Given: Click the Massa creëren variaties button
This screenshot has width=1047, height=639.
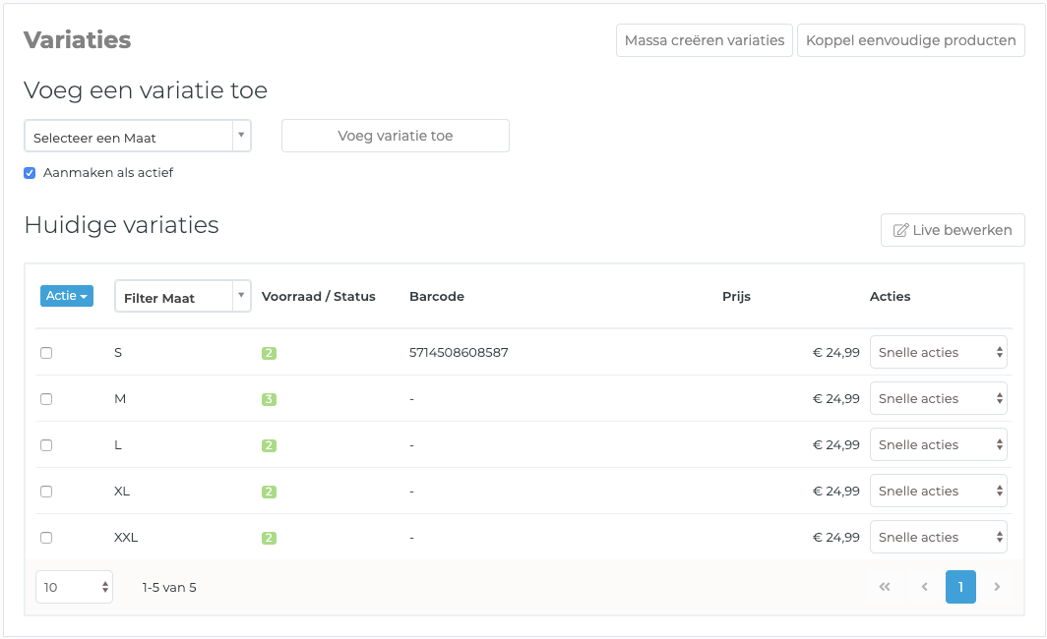Looking at the screenshot, I should click(704, 40).
